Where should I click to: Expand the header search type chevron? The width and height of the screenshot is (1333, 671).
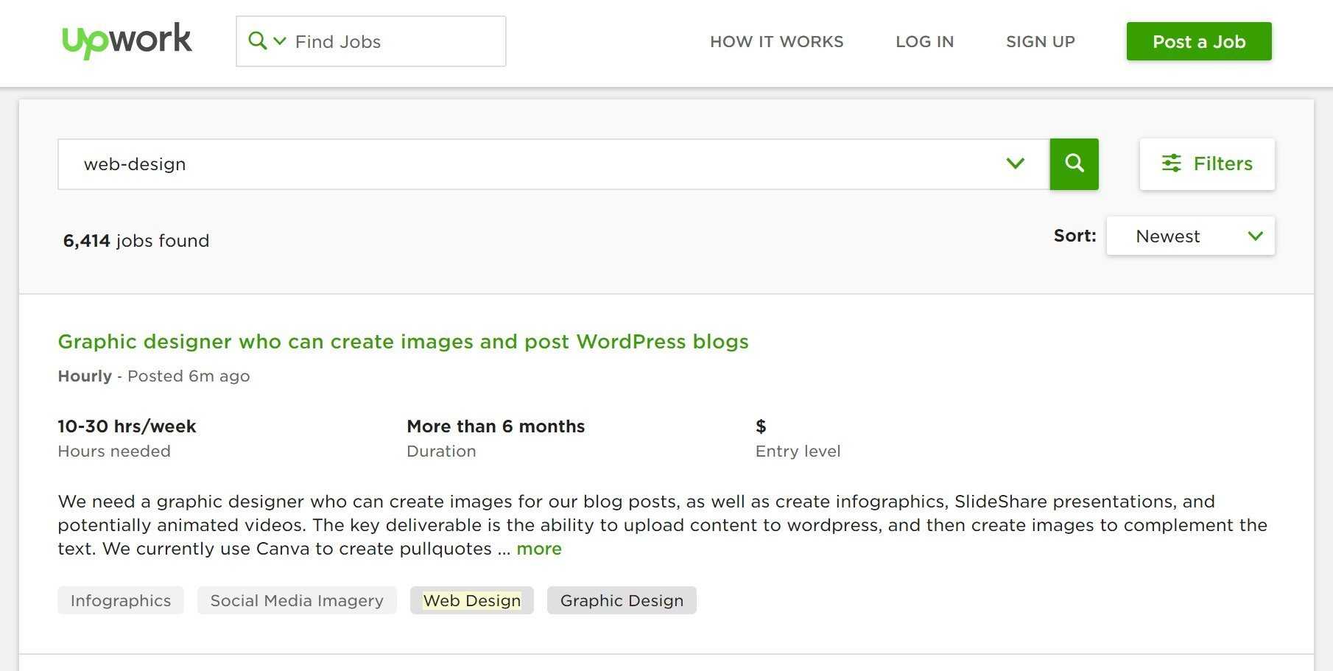[280, 41]
